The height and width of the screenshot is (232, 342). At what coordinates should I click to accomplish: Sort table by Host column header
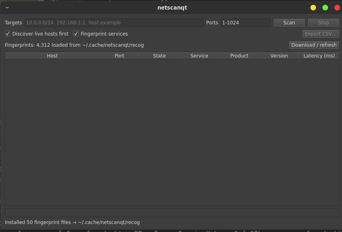coord(52,56)
